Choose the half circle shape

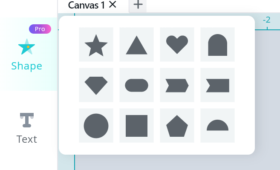[x=217, y=126]
